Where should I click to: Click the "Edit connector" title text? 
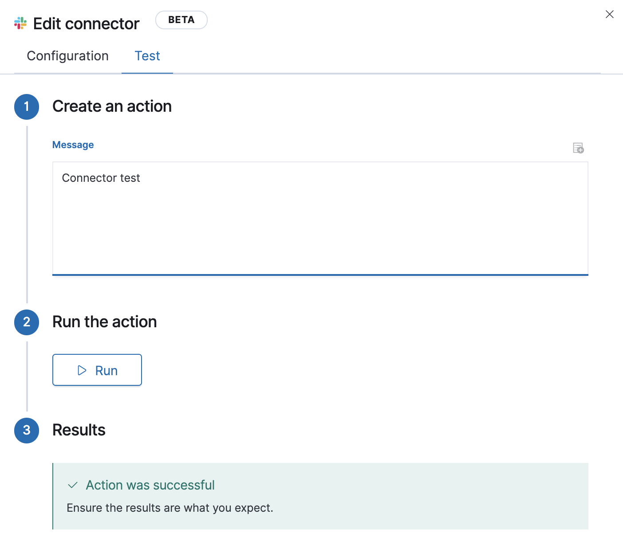(87, 24)
